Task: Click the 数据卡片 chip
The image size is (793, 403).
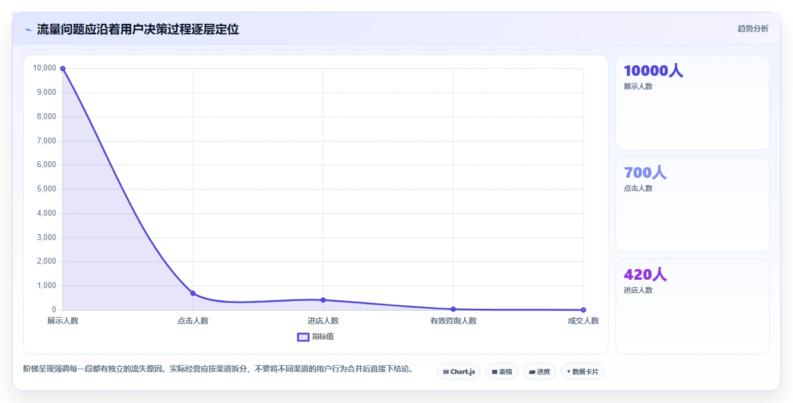Action: (x=582, y=372)
